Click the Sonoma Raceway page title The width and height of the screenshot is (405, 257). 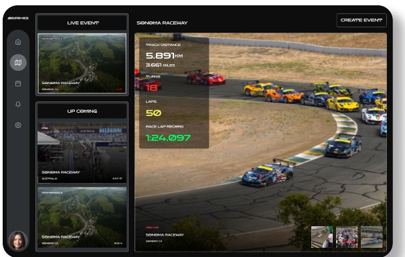[x=162, y=23]
